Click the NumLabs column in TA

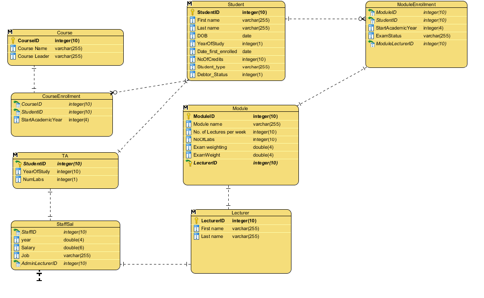pyautogui.click(x=65, y=179)
